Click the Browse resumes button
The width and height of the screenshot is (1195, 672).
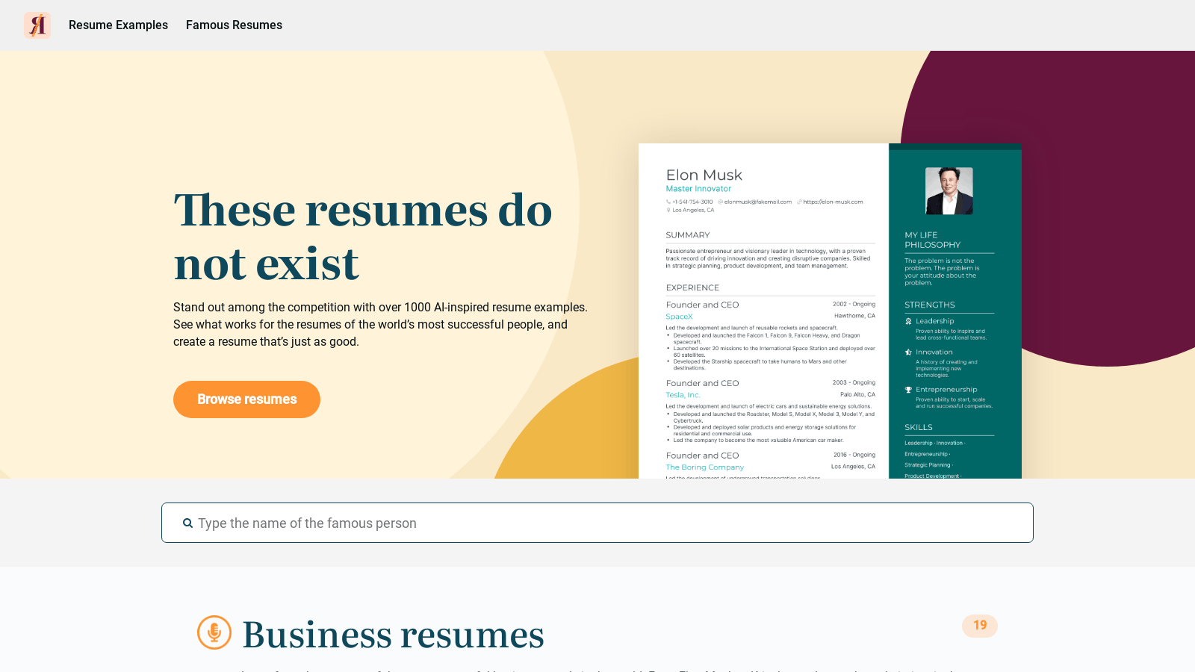coord(246,399)
